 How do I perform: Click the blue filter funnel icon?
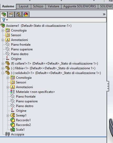point(4,20)
